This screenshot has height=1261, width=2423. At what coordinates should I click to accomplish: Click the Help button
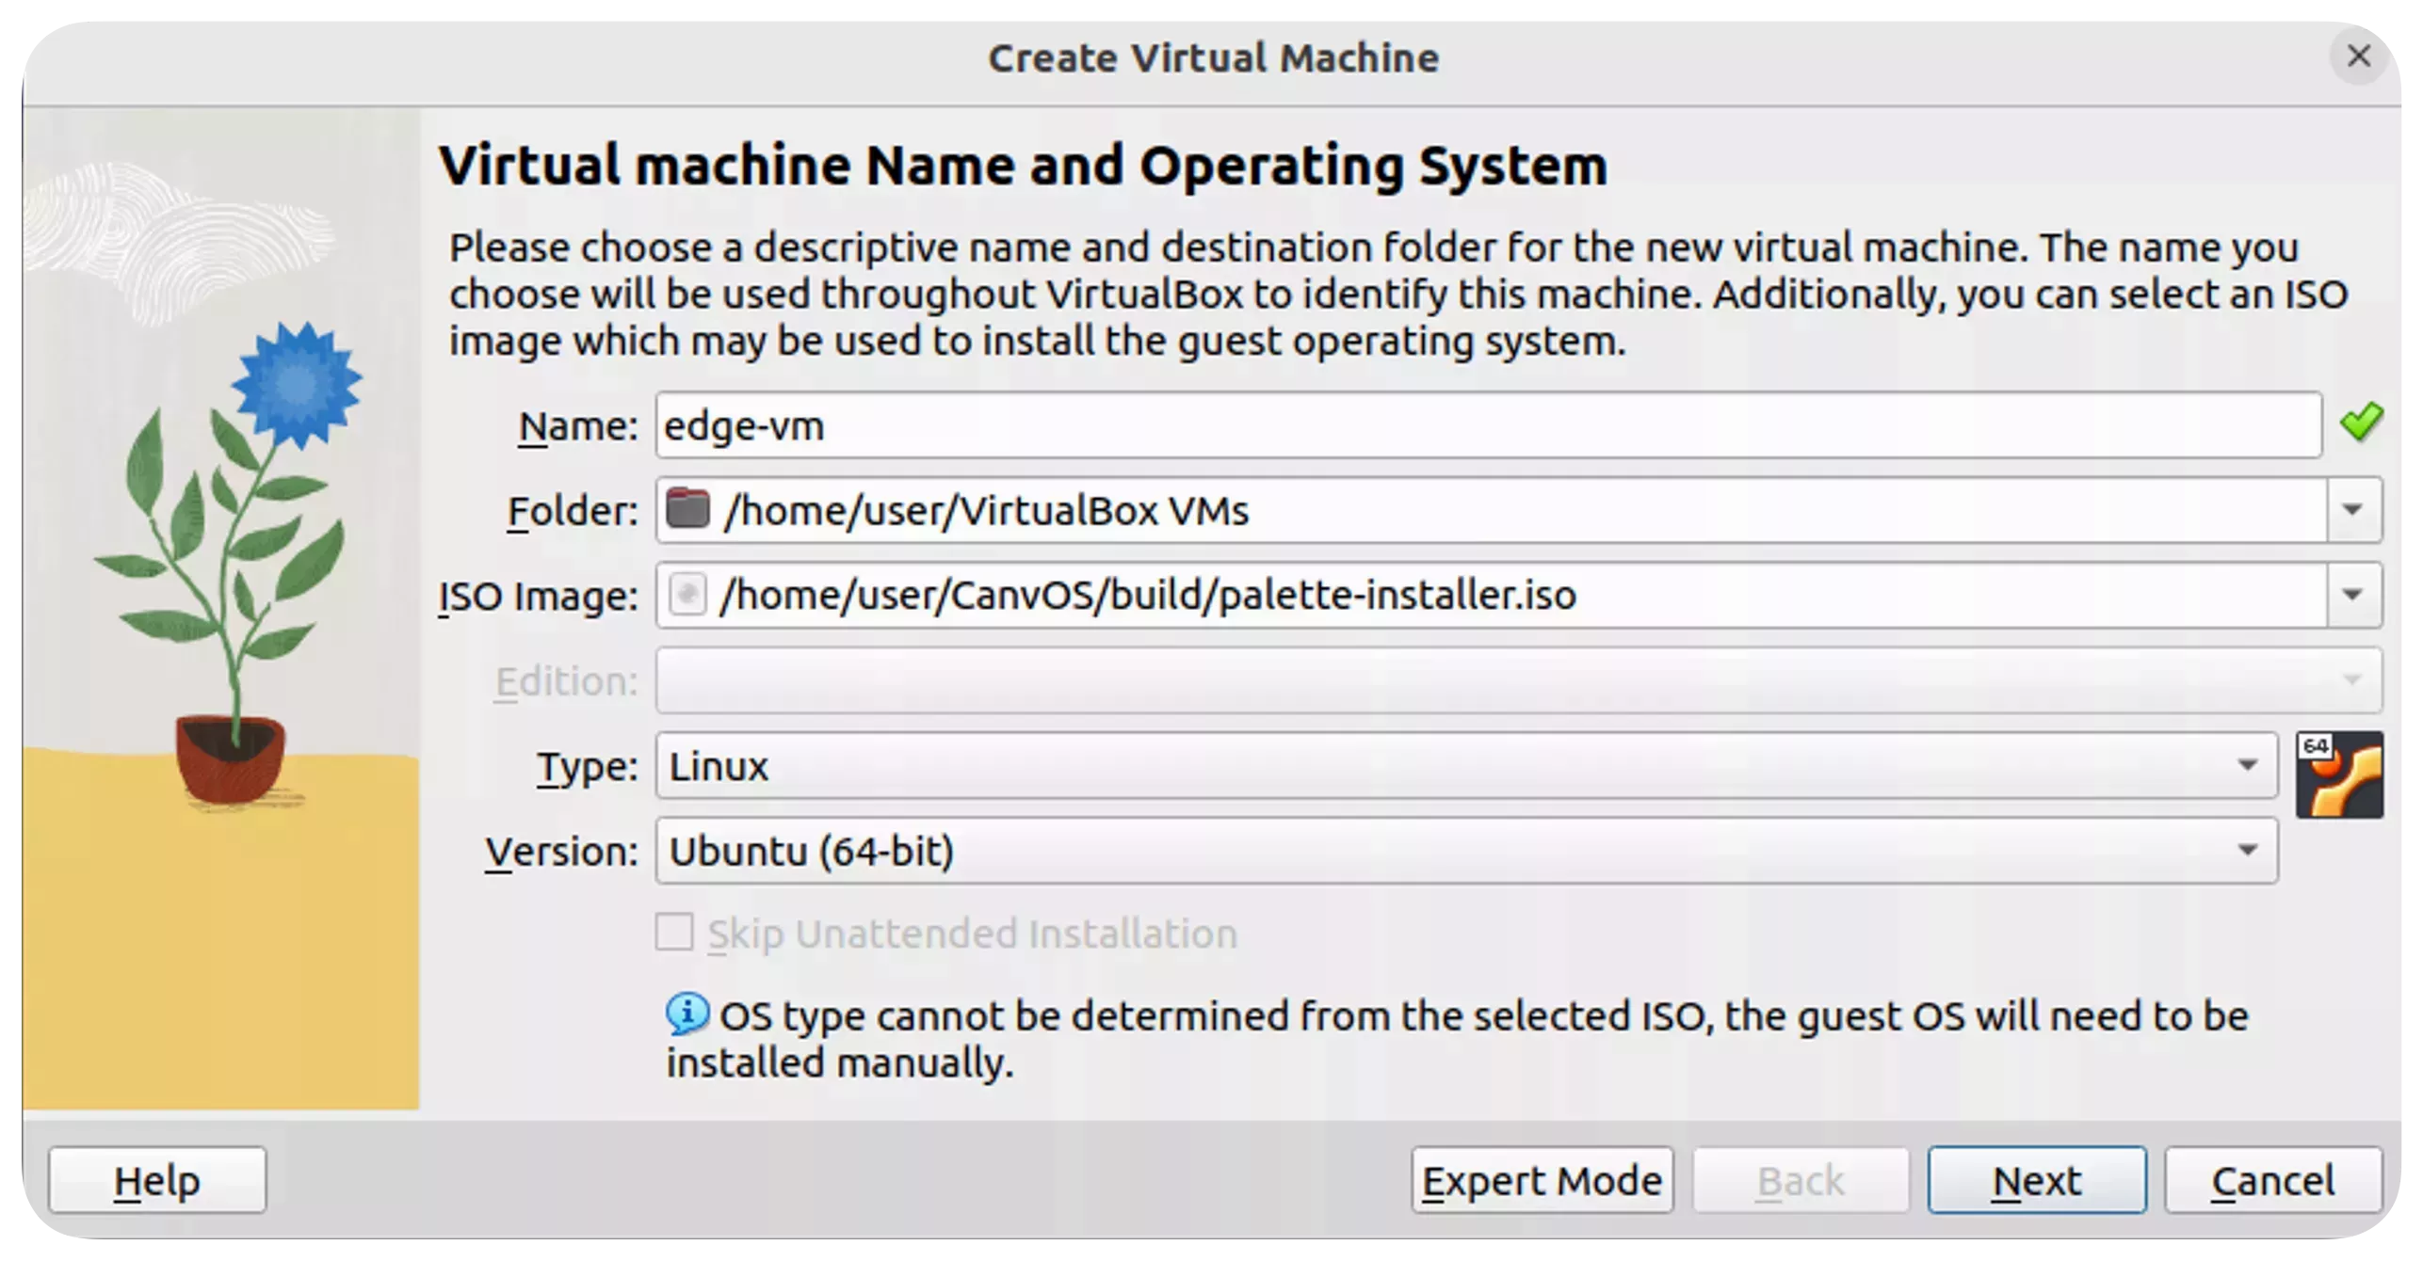tap(157, 1180)
